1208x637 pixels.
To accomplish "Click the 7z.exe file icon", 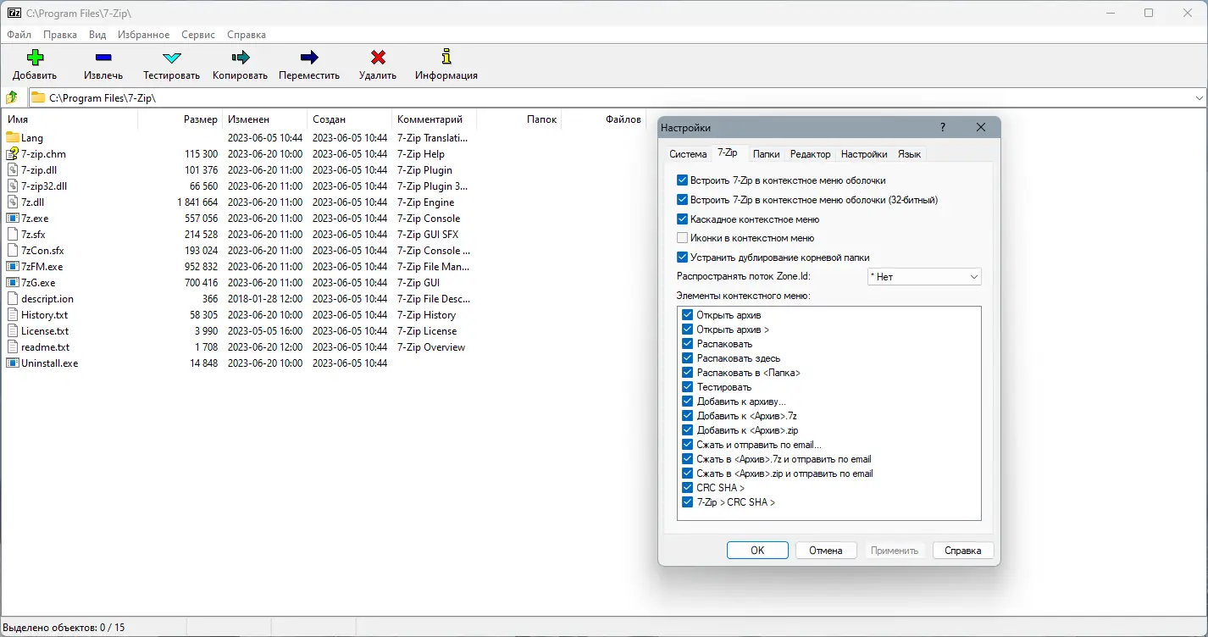I will [x=13, y=218].
